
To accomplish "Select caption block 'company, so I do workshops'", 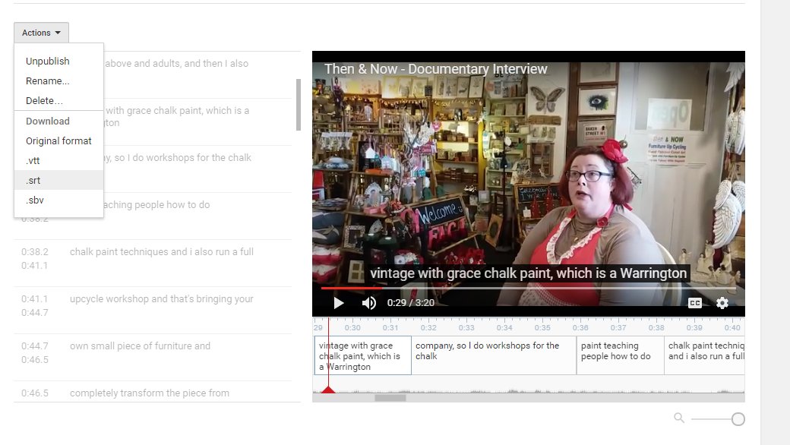I will [494, 356].
